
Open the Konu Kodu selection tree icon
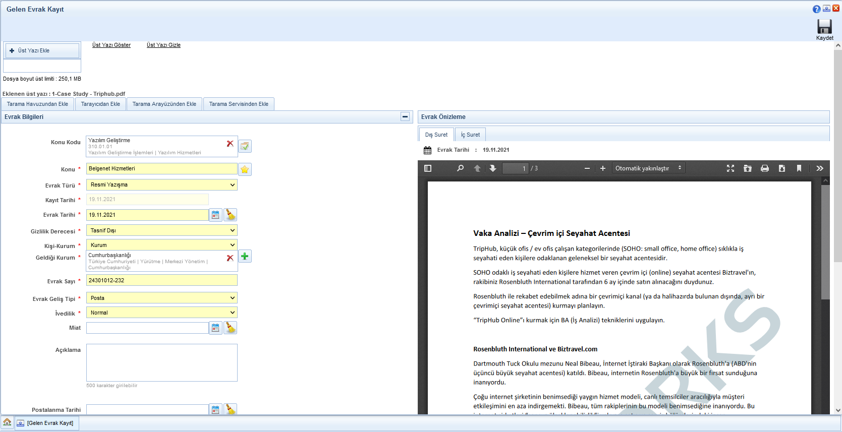click(x=245, y=146)
